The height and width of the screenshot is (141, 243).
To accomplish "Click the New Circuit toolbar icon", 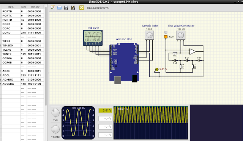I will point(53,8).
